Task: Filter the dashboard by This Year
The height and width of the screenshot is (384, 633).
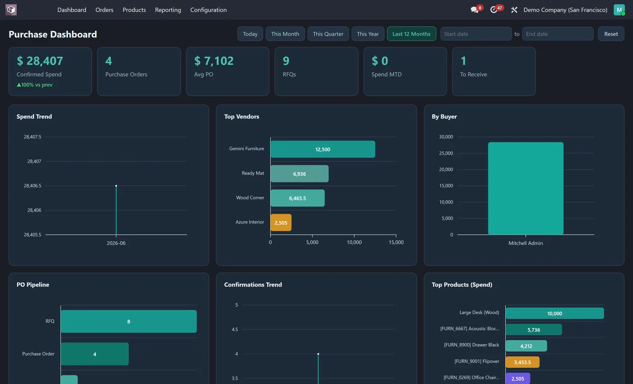Action: 368,34
